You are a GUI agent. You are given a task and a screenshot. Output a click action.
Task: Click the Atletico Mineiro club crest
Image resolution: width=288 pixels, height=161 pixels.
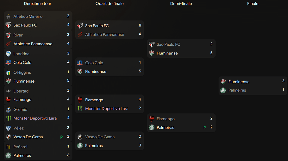(8, 16)
